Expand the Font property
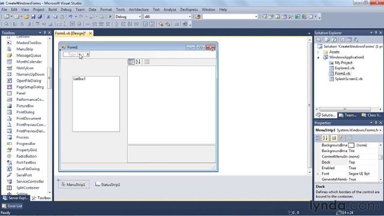384x216 pixels. click(x=318, y=173)
